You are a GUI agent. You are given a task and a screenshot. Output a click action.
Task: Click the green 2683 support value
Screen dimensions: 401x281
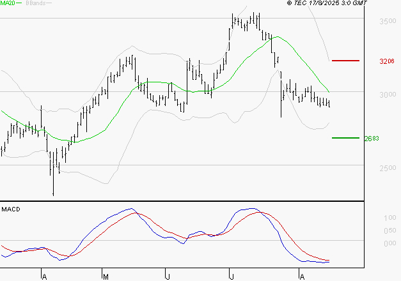point(372,139)
